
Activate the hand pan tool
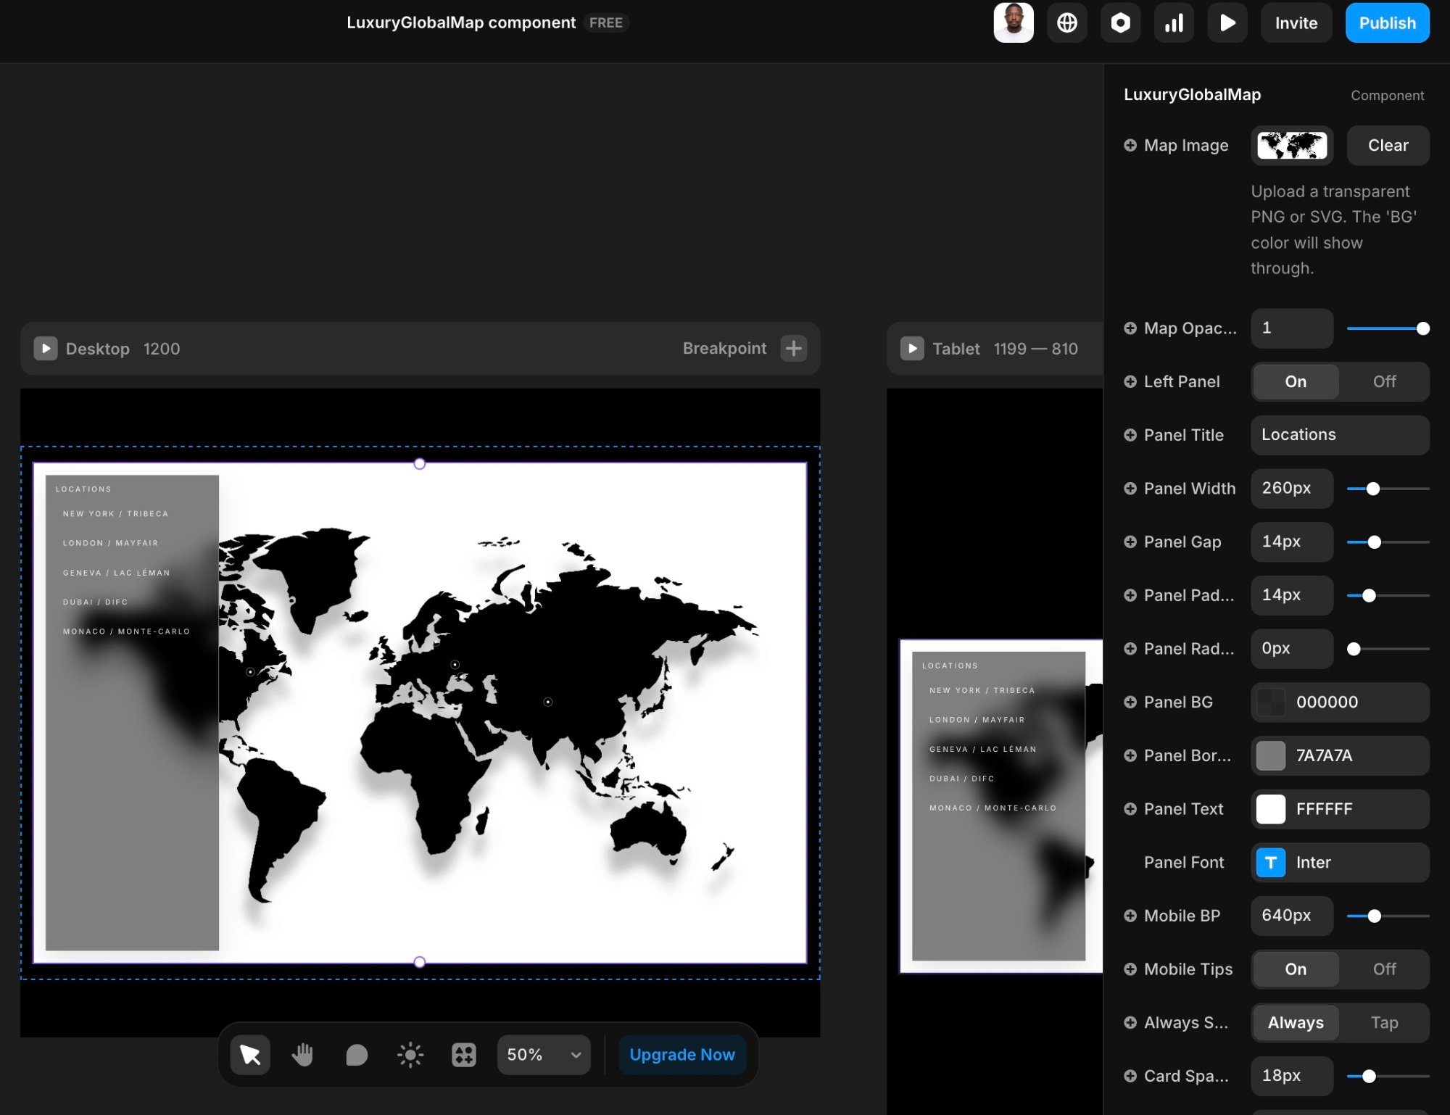pos(302,1055)
